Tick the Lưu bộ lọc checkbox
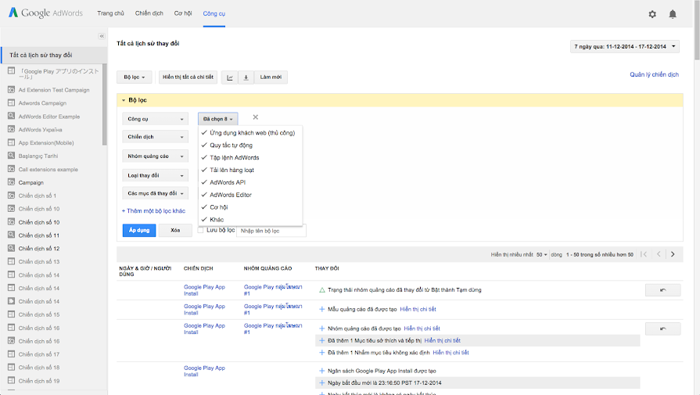 [201, 230]
